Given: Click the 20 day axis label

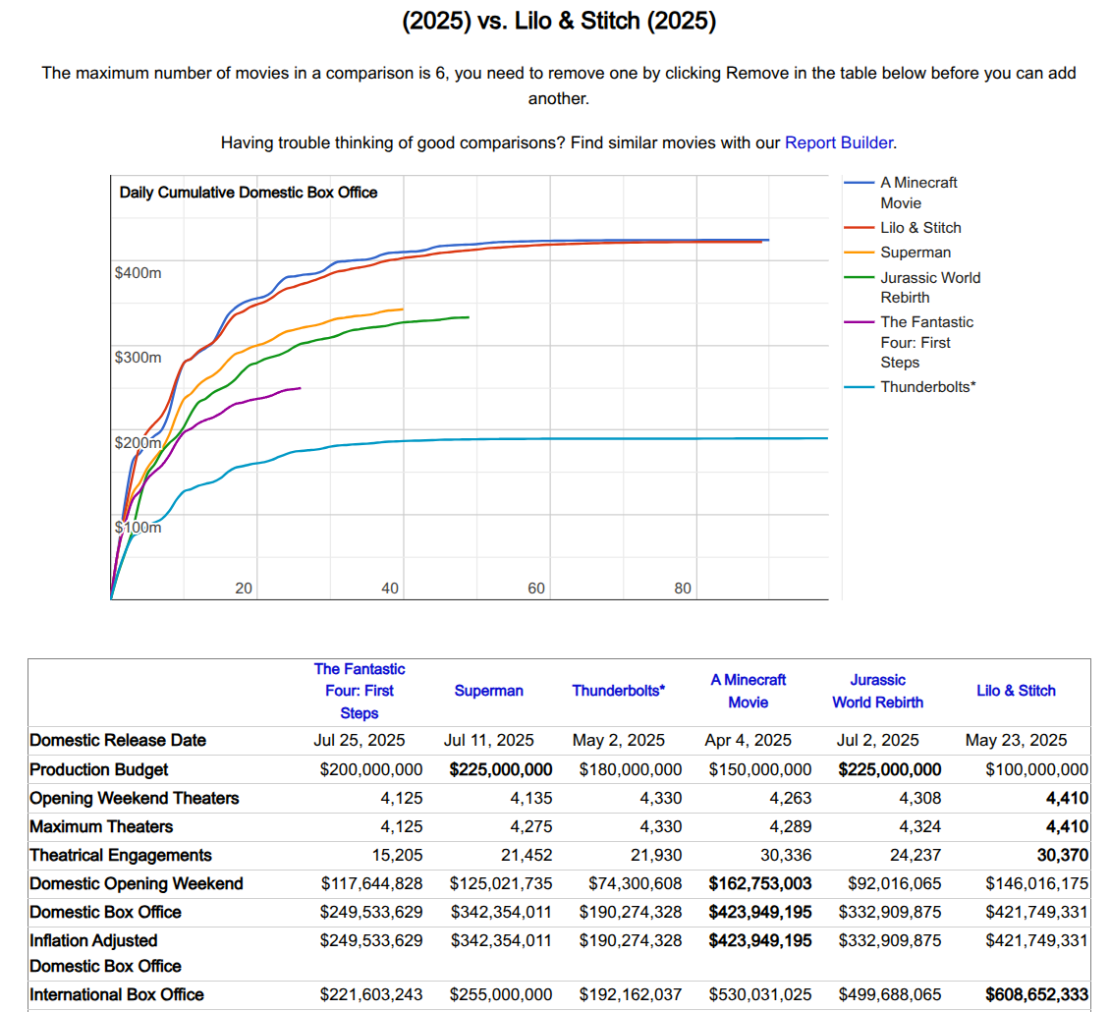Looking at the screenshot, I should point(244,589).
